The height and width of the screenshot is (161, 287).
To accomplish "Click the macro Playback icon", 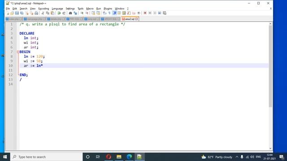I will pyautogui.click(x=155, y=13).
